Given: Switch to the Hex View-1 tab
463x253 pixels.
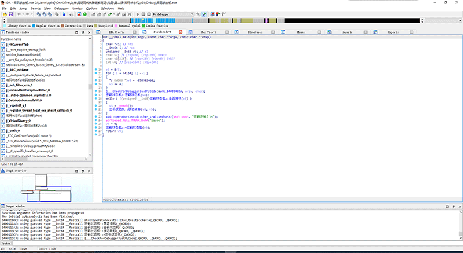Looking at the screenshot, I should click(x=208, y=32).
